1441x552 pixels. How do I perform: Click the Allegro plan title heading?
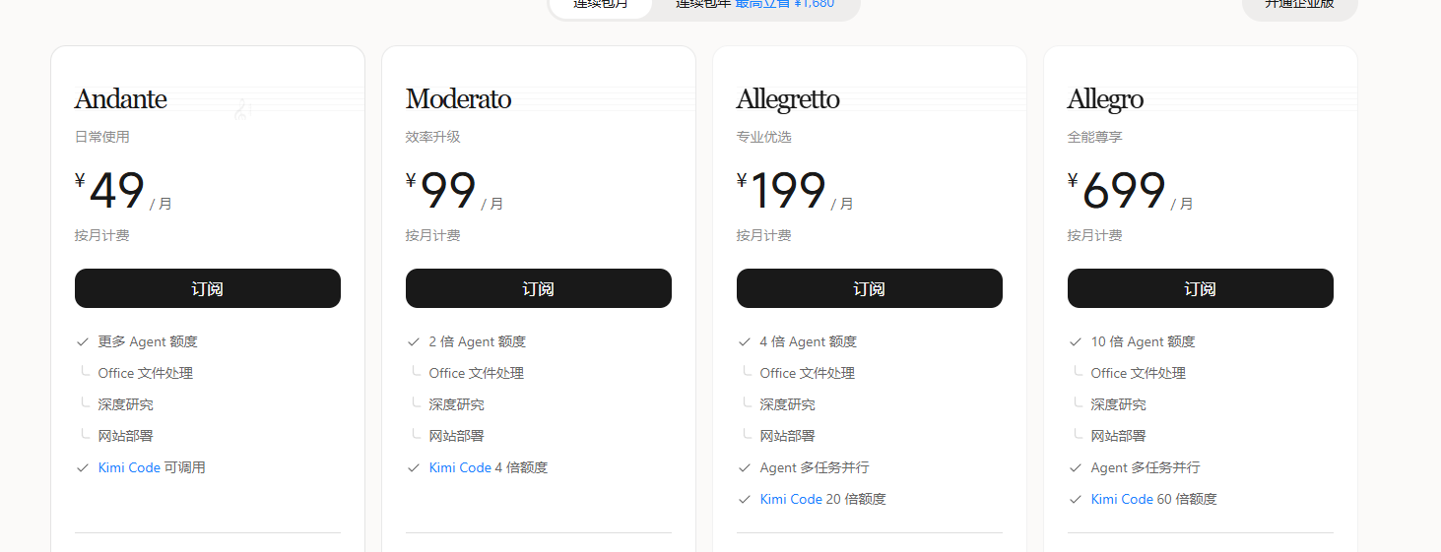[x=1105, y=99]
